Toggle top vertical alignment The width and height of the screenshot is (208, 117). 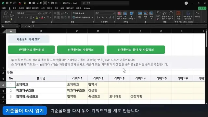(55, 13)
